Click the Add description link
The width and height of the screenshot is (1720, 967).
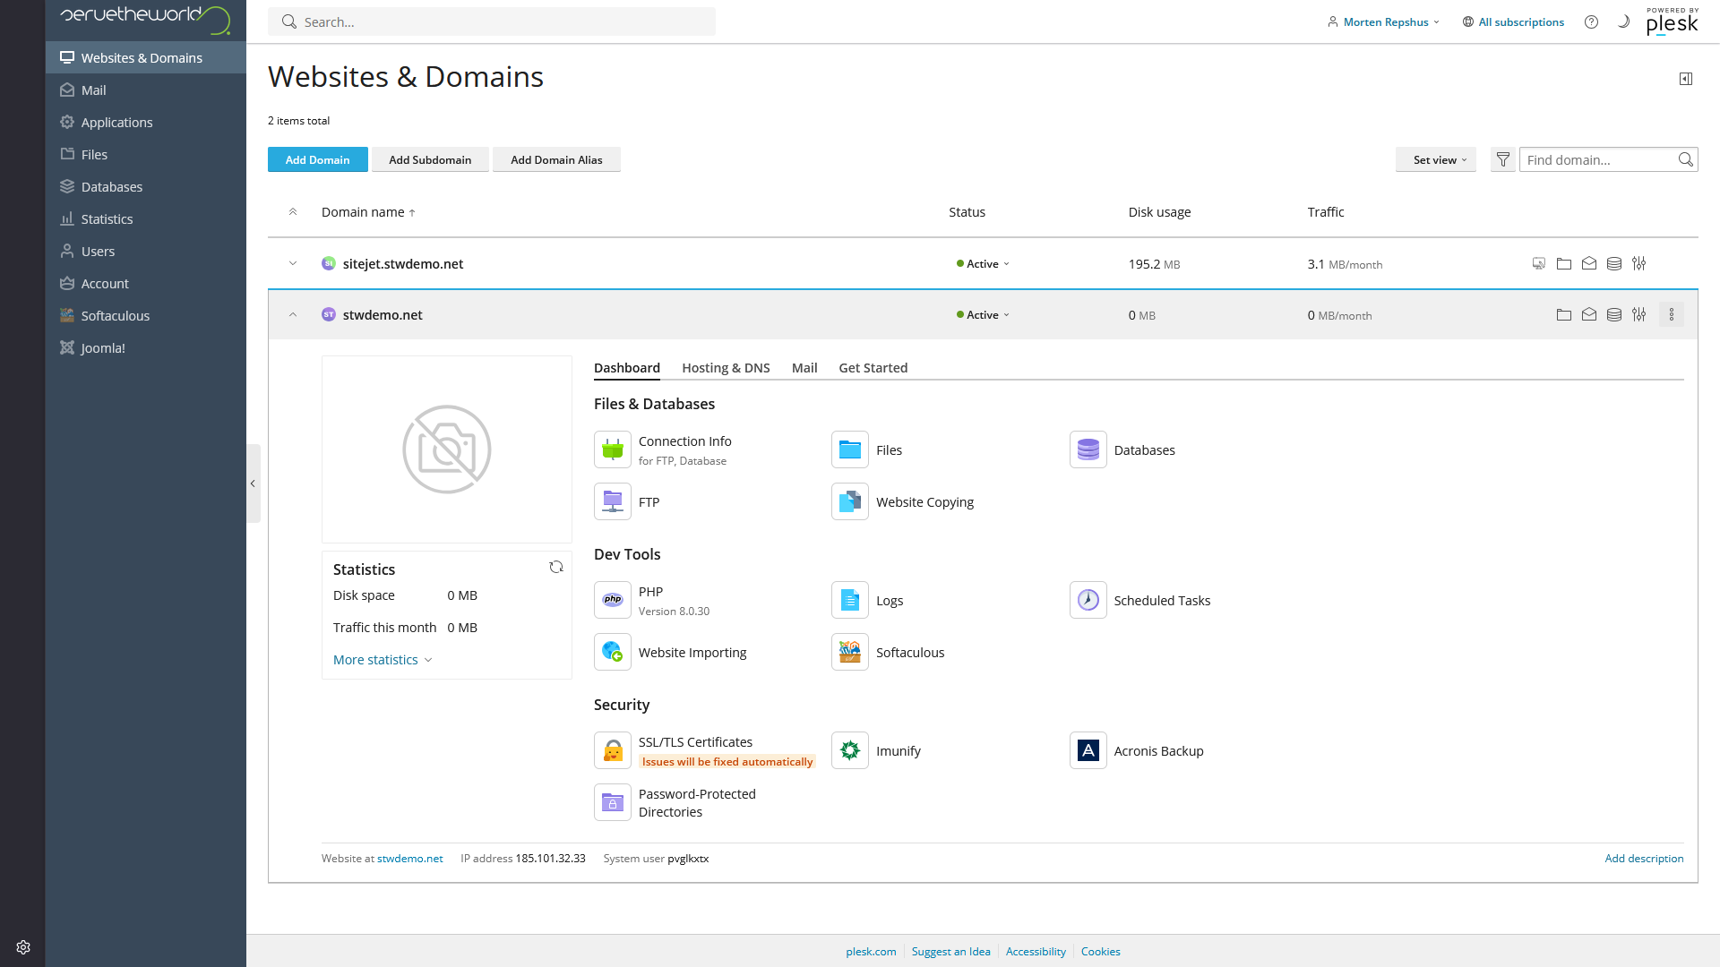click(1644, 858)
